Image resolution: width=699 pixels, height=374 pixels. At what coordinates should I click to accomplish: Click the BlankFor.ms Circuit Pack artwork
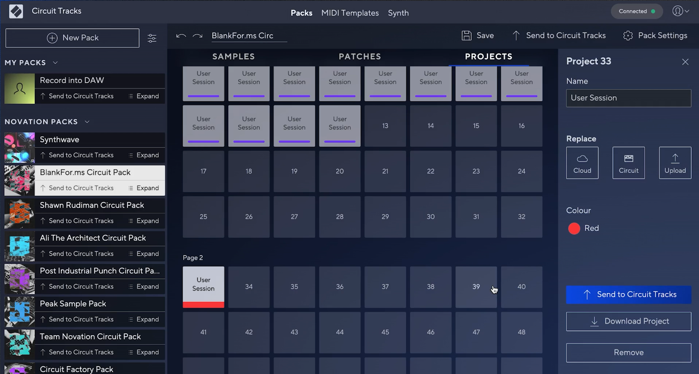[x=20, y=181]
